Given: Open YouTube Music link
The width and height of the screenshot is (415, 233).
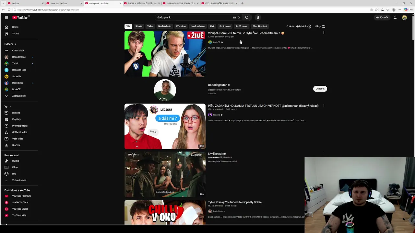Looking at the screenshot, I should (20, 209).
